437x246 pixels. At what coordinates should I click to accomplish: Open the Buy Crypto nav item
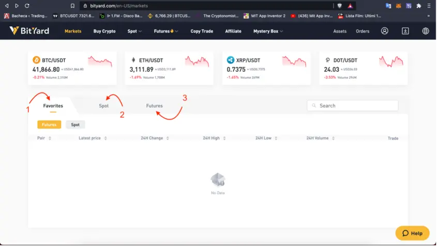point(104,31)
